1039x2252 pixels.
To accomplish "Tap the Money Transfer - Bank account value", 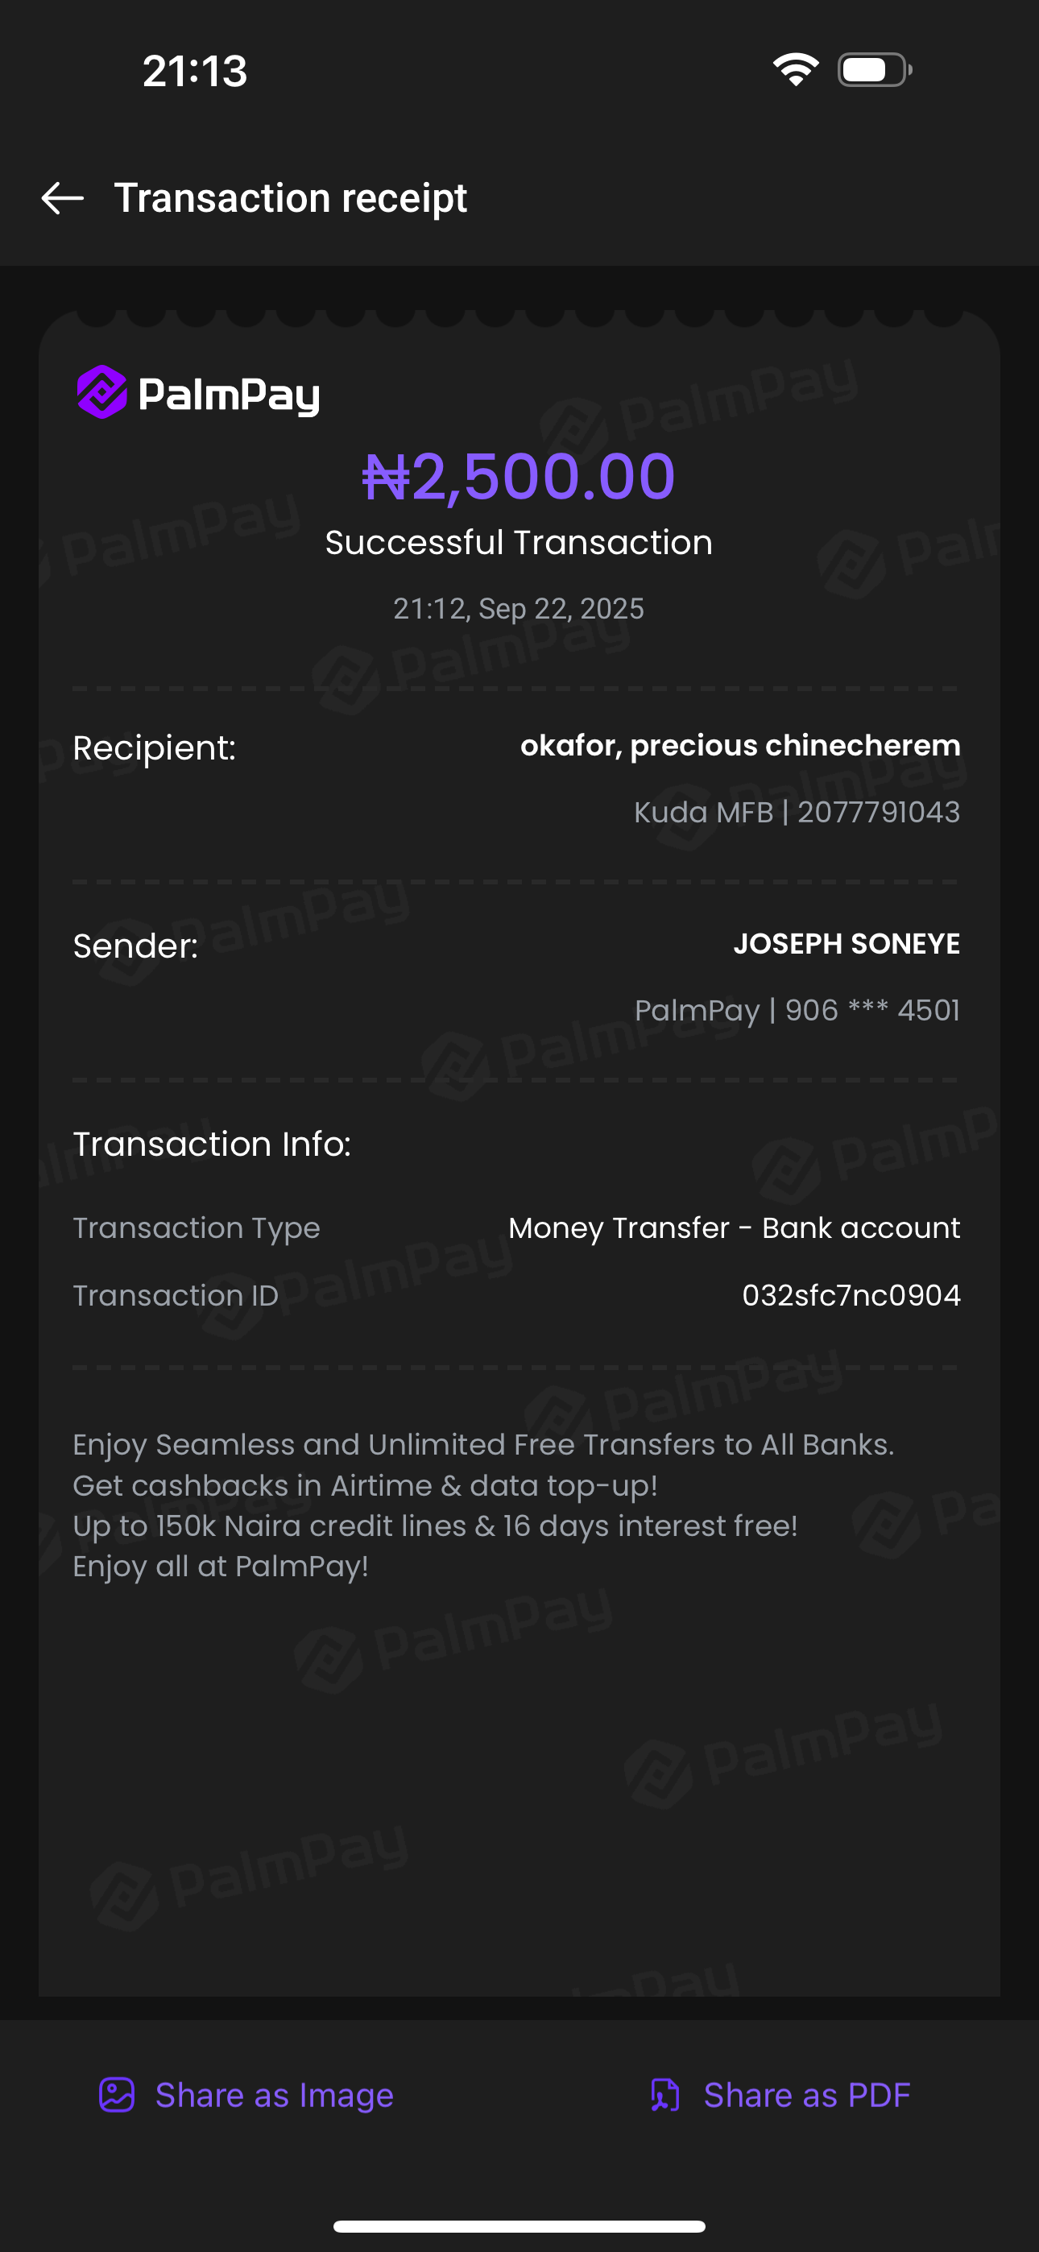I will pyautogui.click(x=734, y=1228).
